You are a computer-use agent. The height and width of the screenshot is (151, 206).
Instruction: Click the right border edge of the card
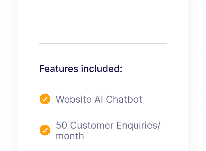[x=188, y=75]
